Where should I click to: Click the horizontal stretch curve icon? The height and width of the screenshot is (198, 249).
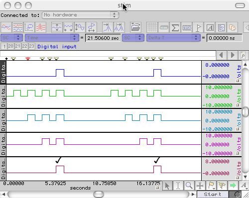coord(91,27)
